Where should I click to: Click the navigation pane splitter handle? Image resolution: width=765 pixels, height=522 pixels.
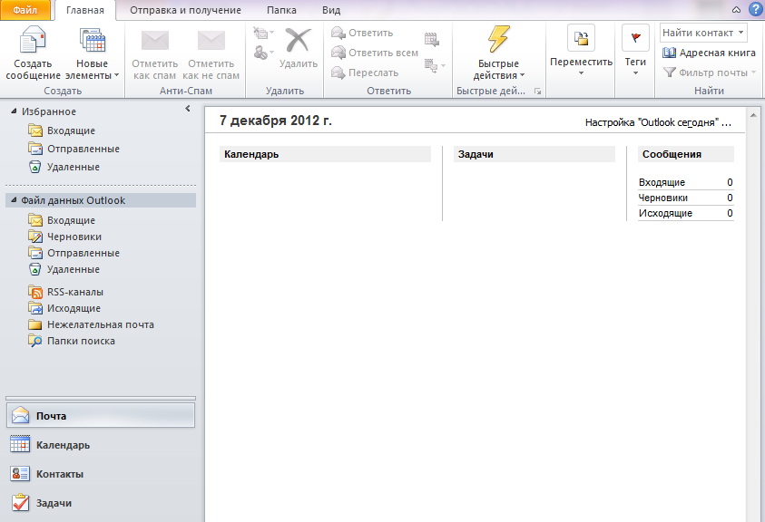click(101, 399)
